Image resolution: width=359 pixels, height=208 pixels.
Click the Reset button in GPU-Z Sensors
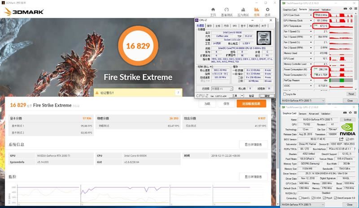351,94
